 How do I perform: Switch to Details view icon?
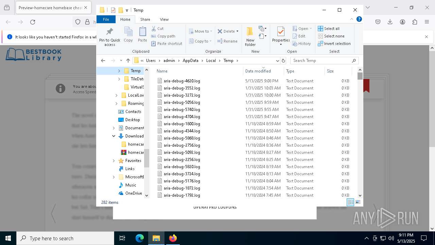(x=350, y=202)
